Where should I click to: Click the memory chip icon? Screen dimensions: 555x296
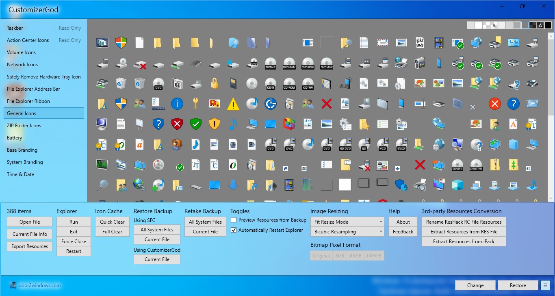tap(196, 63)
